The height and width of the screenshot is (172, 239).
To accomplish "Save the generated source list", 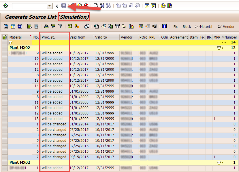I will coord(63,6).
